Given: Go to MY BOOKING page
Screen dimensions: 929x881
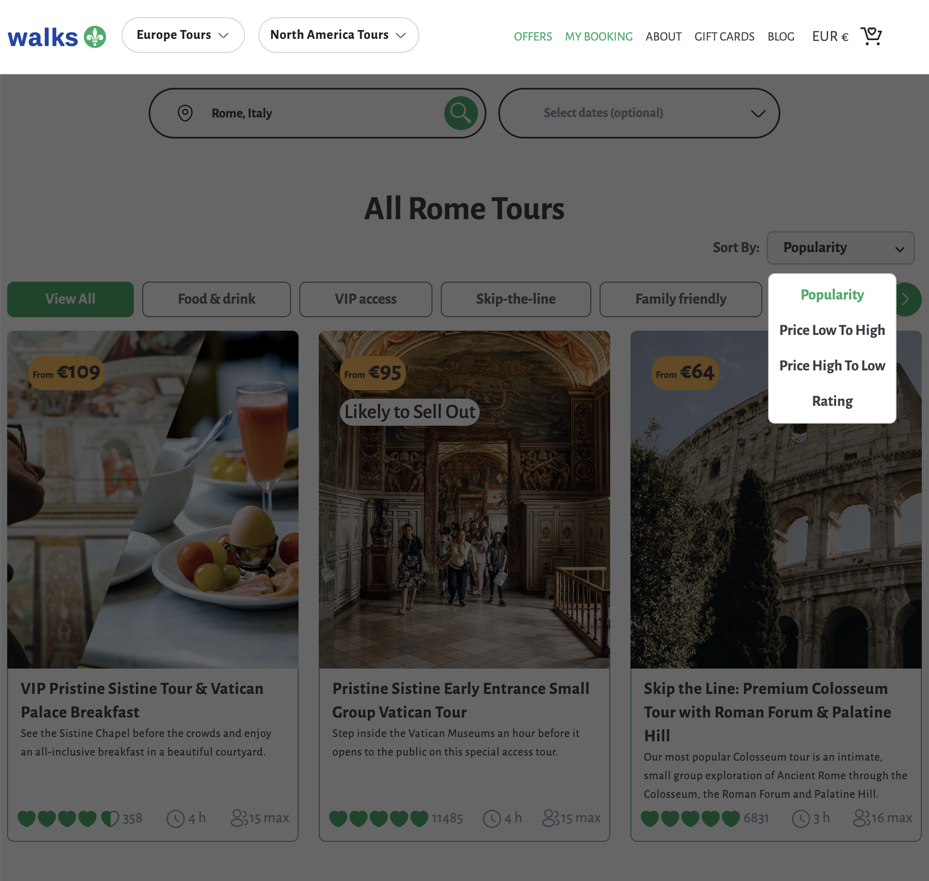Looking at the screenshot, I should 598,37.
